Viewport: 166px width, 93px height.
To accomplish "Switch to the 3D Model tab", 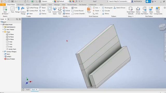I will coord(20,5).
